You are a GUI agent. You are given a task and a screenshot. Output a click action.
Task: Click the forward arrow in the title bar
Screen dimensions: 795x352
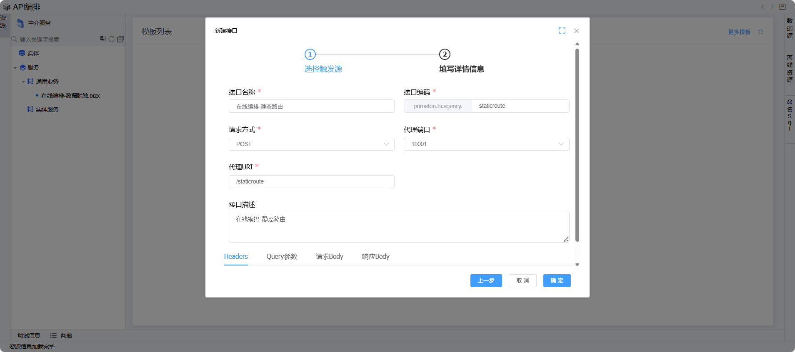[772, 7]
